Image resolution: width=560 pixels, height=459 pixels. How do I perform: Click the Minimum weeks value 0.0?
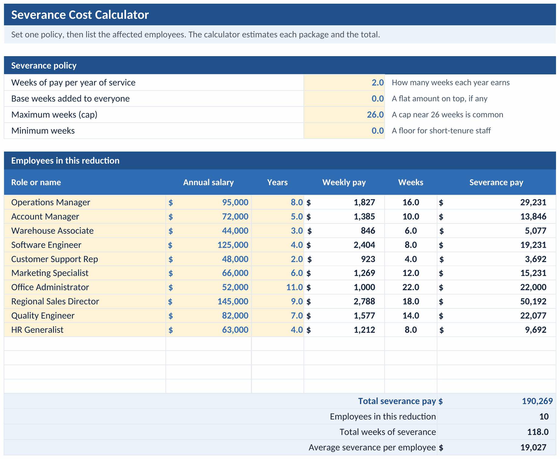[344, 131]
